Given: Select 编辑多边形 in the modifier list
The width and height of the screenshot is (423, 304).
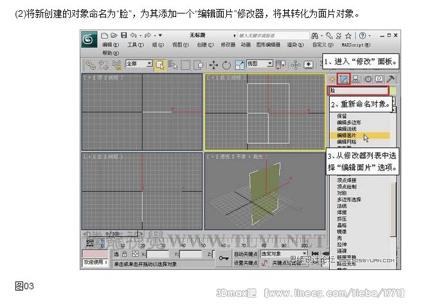Looking at the screenshot, I should tap(349, 123).
